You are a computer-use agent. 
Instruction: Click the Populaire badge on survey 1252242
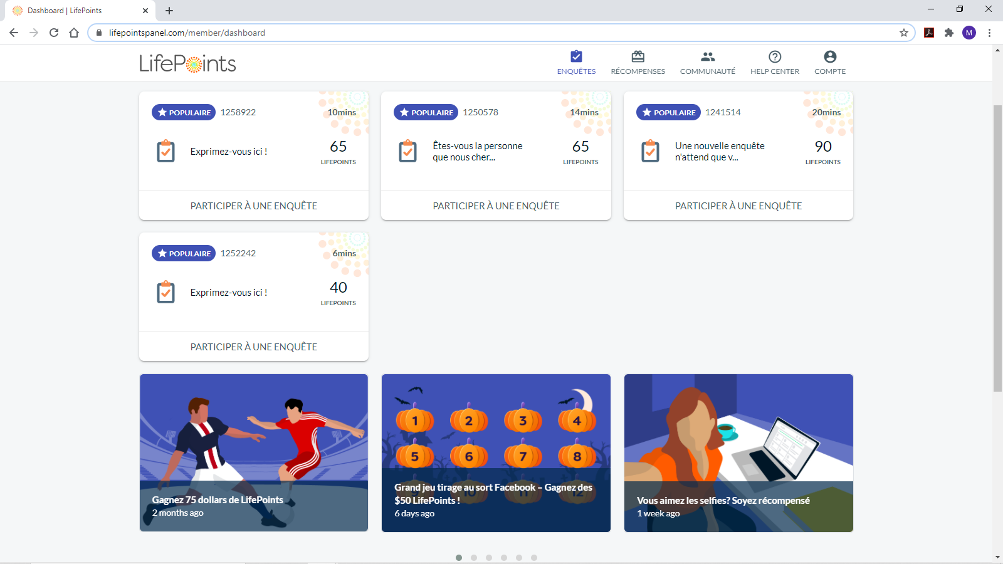click(x=184, y=253)
